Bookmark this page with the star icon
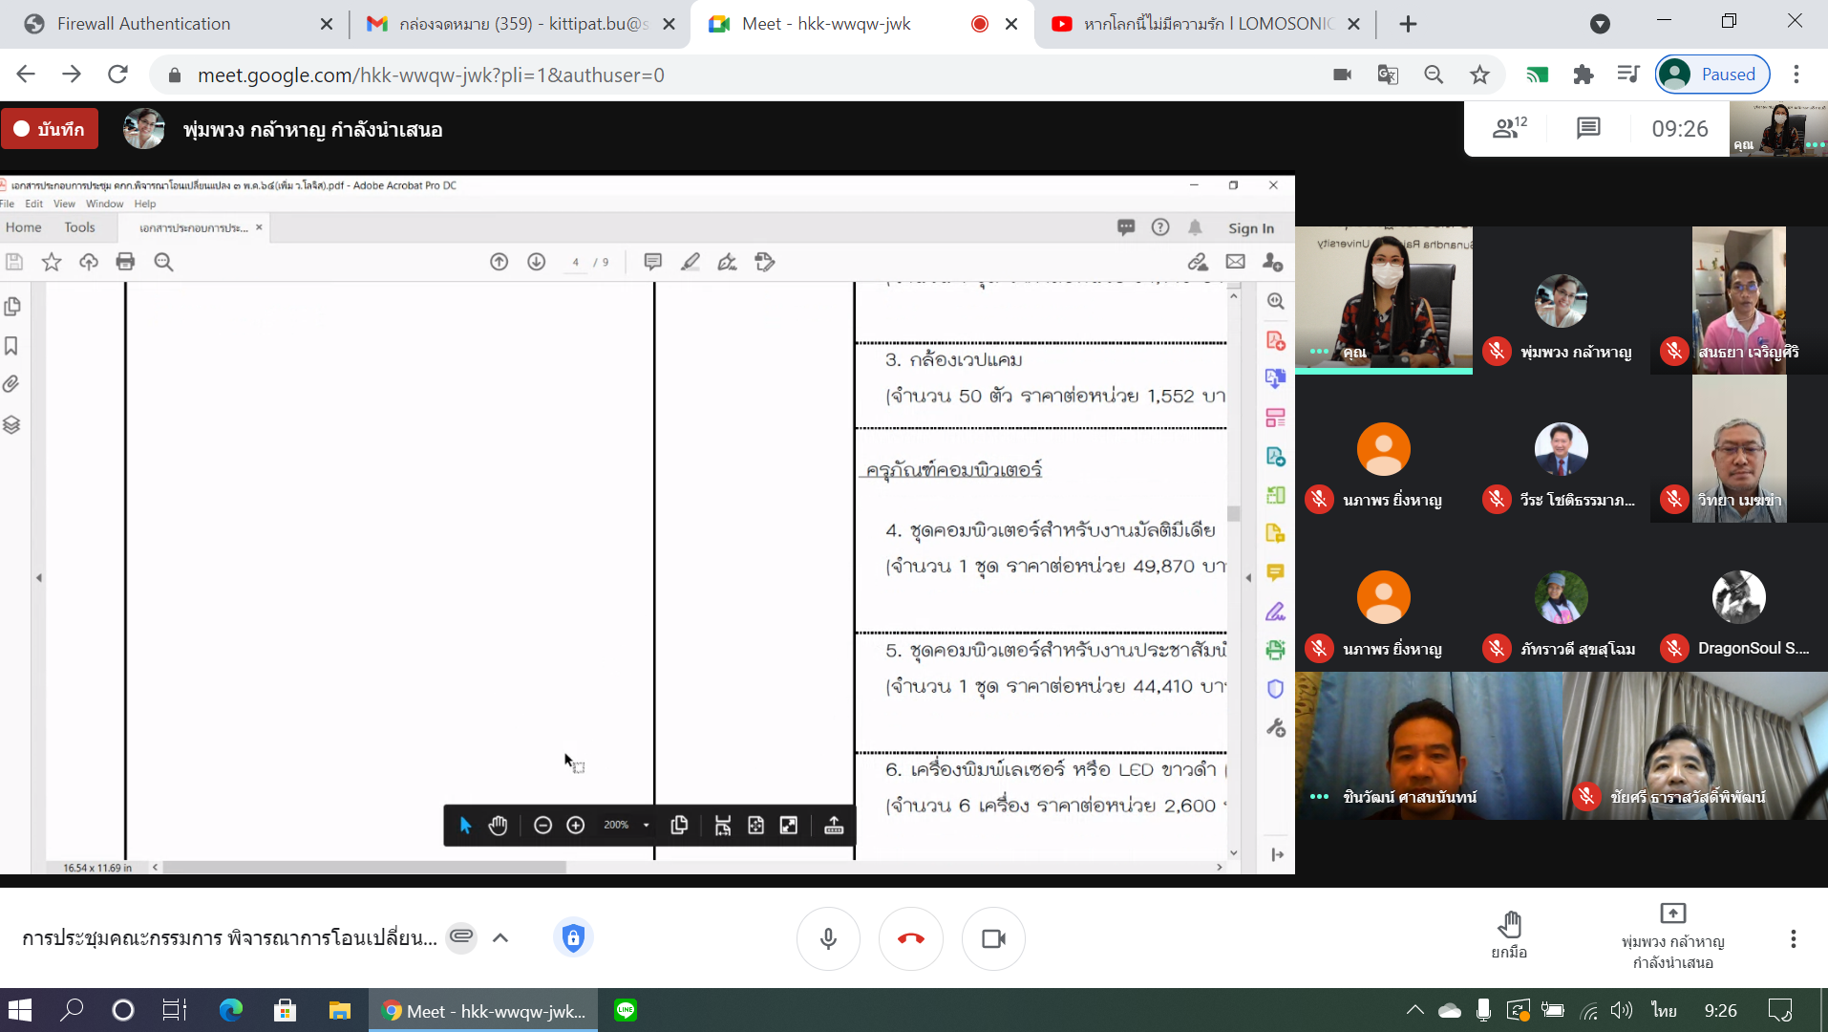The image size is (1828, 1032). [1479, 75]
